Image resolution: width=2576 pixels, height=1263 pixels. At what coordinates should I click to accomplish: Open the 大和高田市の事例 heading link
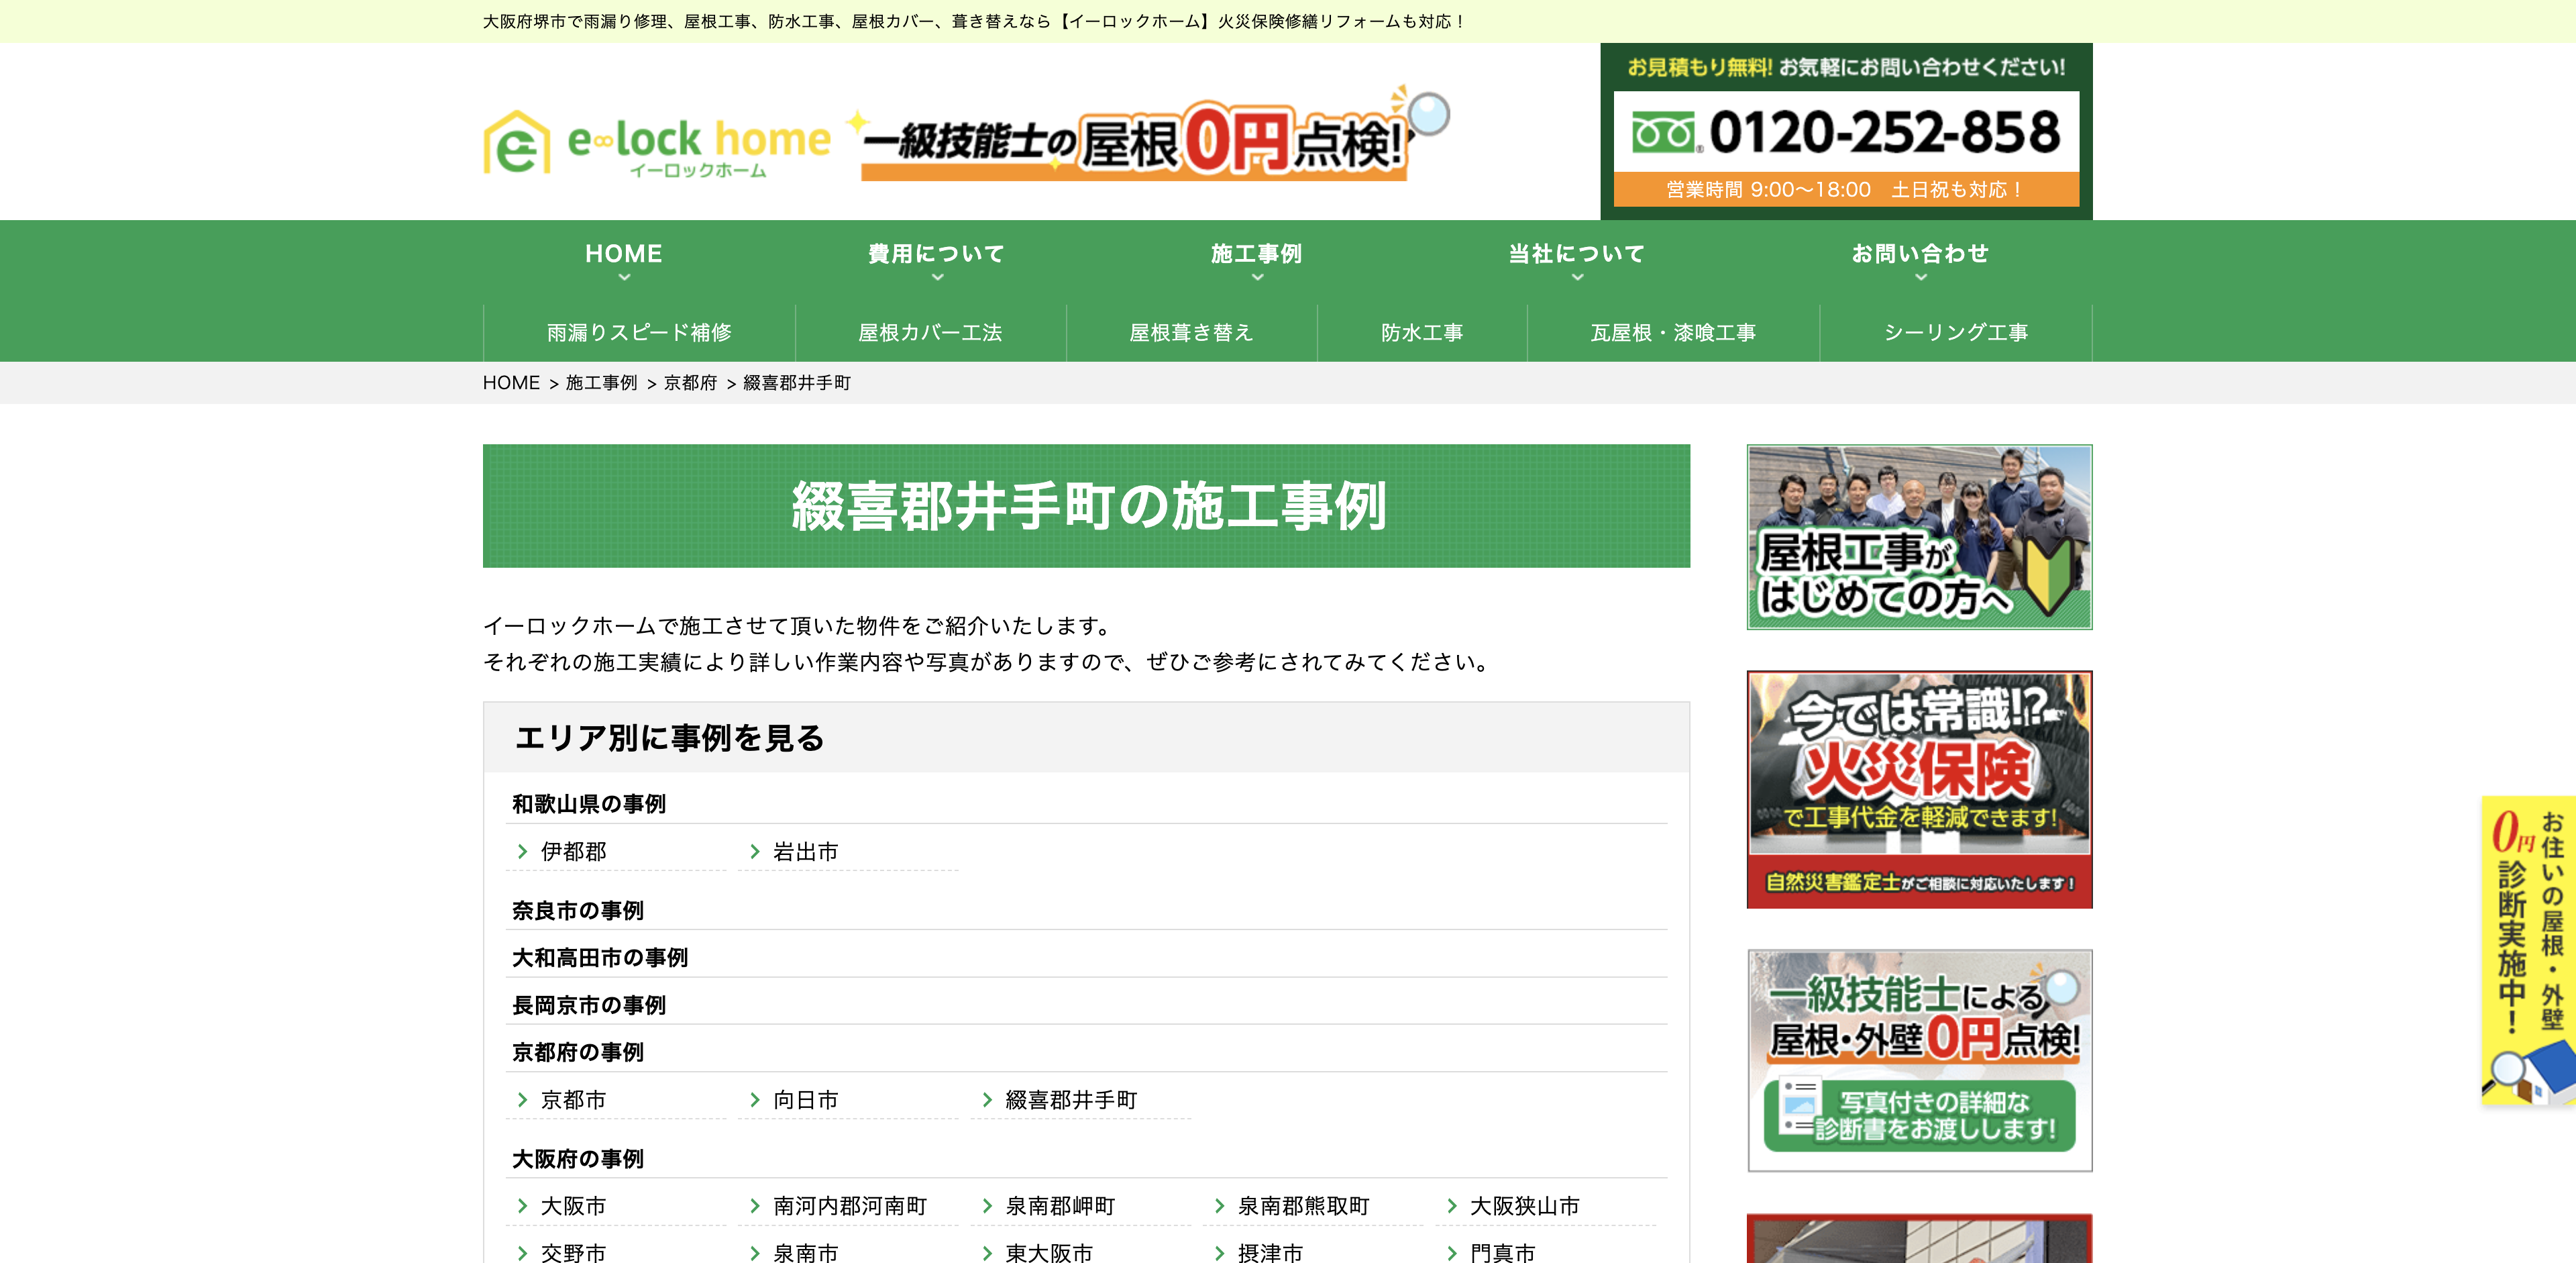[x=600, y=958]
